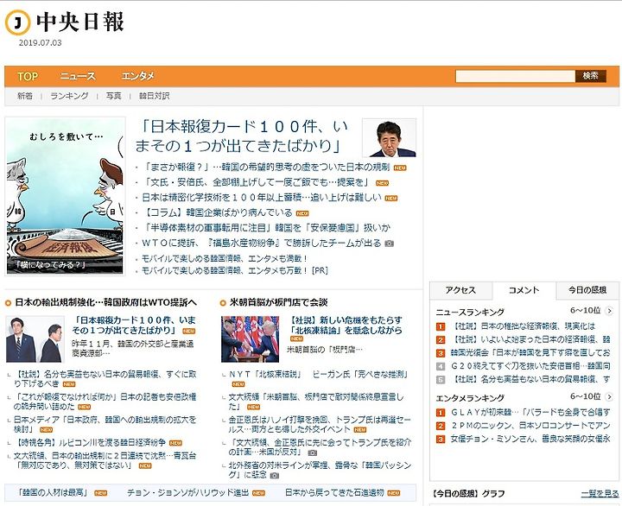Click camera icon beside 韓国パッシング article

pyautogui.click(x=274, y=475)
